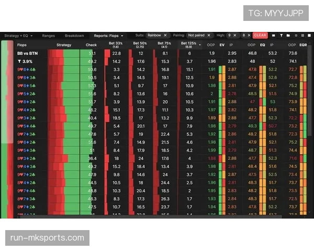The width and height of the screenshot is (314, 251).
Task: Click the layout icon left of funnel
Action: 273,36
